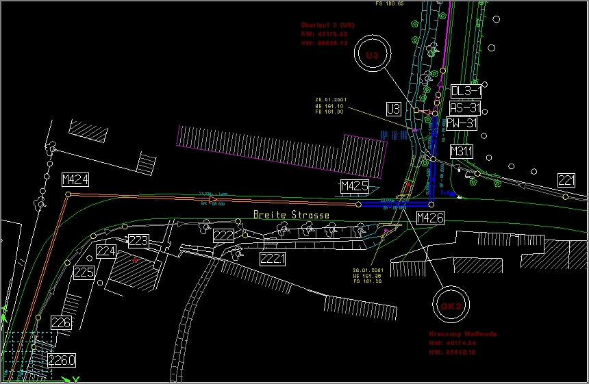Select the 225 node label
Image resolution: width=589 pixels, height=384 pixels.
point(84,272)
